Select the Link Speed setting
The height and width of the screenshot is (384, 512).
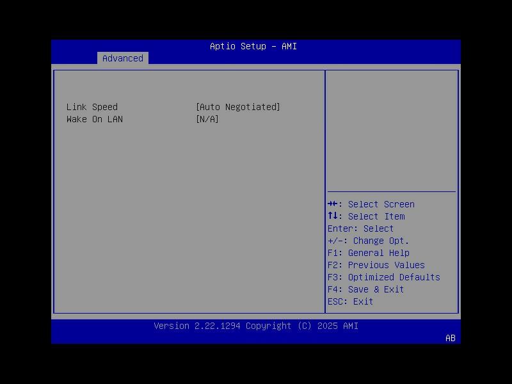point(93,107)
